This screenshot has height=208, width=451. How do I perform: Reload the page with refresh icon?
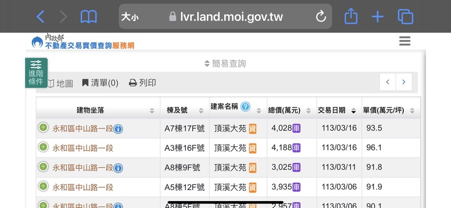point(321,17)
